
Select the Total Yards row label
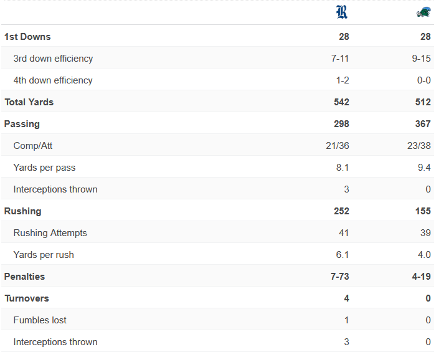pyautogui.click(x=29, y=102)
